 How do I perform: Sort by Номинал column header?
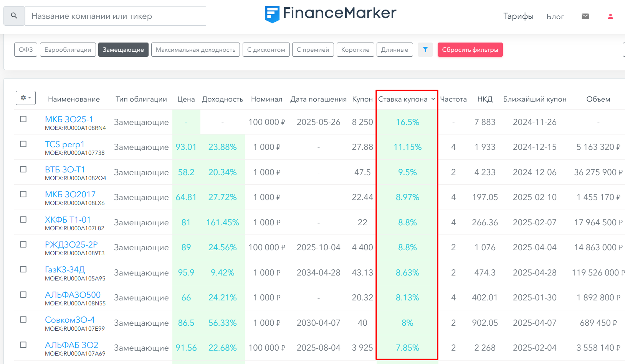pos(267,99)
